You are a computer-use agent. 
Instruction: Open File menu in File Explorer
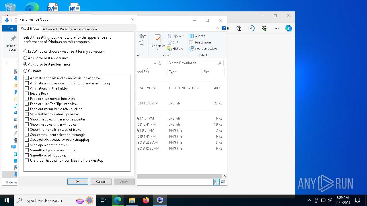point(10,28)
